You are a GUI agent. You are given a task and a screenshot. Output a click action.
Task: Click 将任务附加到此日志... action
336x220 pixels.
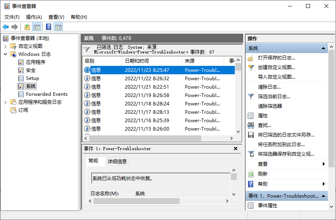click(281, 145)
